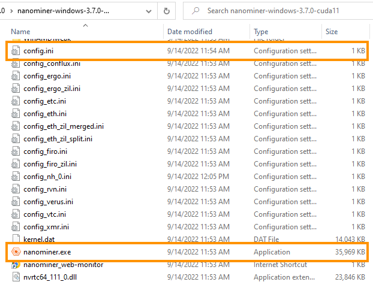Screen dimensions: 373x288
Task: Expand the breadcrumb chevron before nanominer folder
Action: 11,11
